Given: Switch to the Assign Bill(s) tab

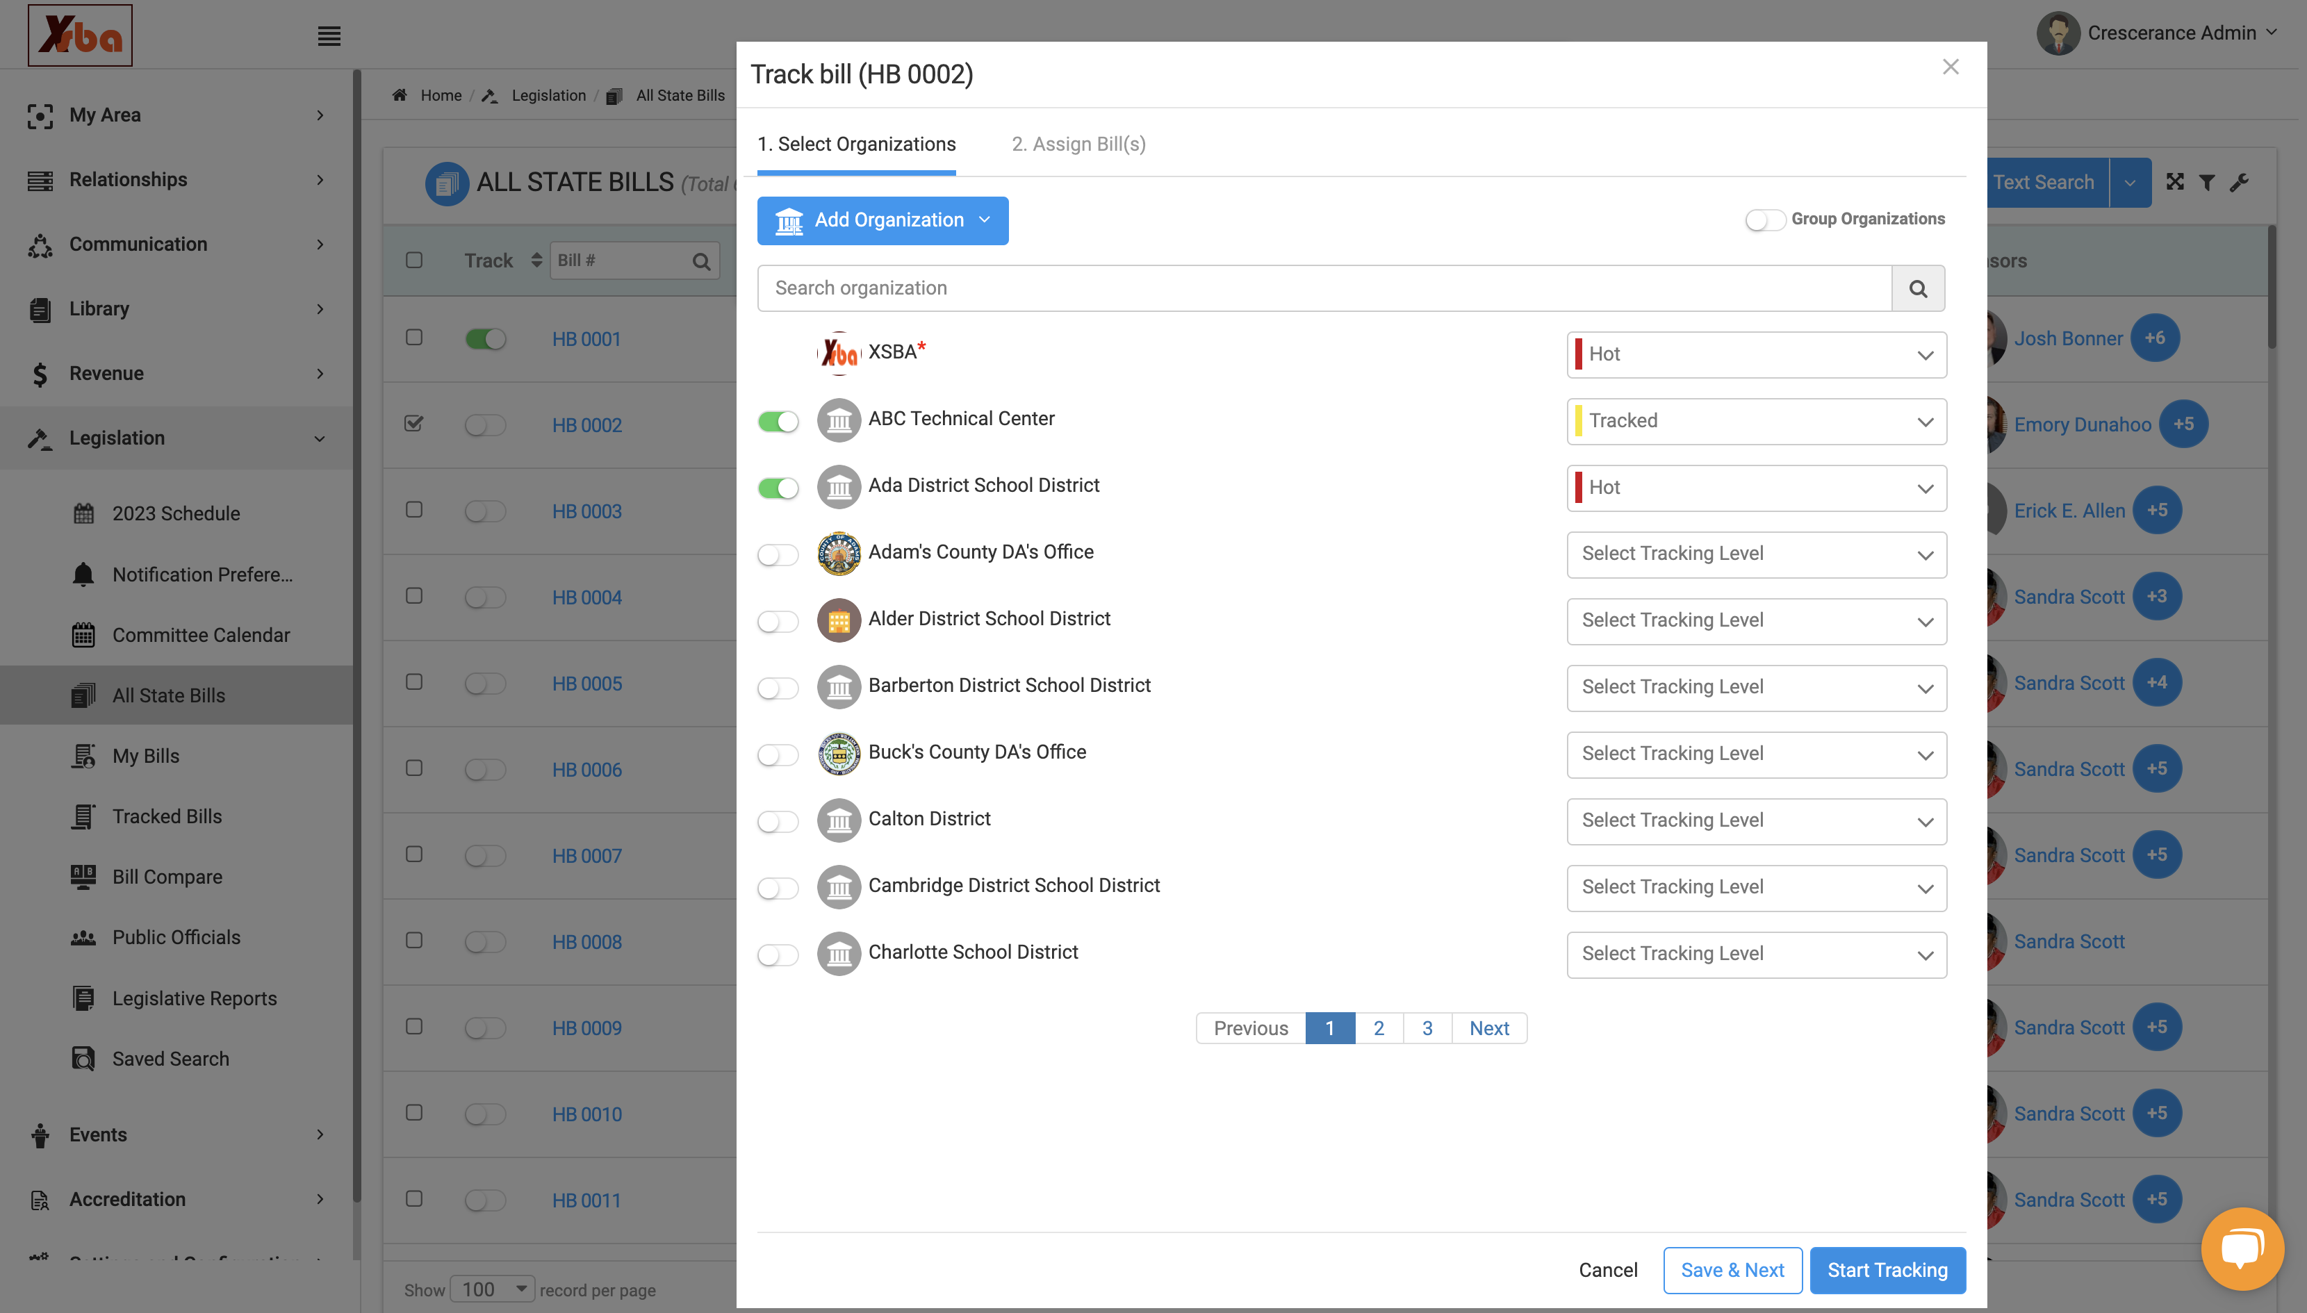Looking at the screenshot, I should tap(1078, 144).
